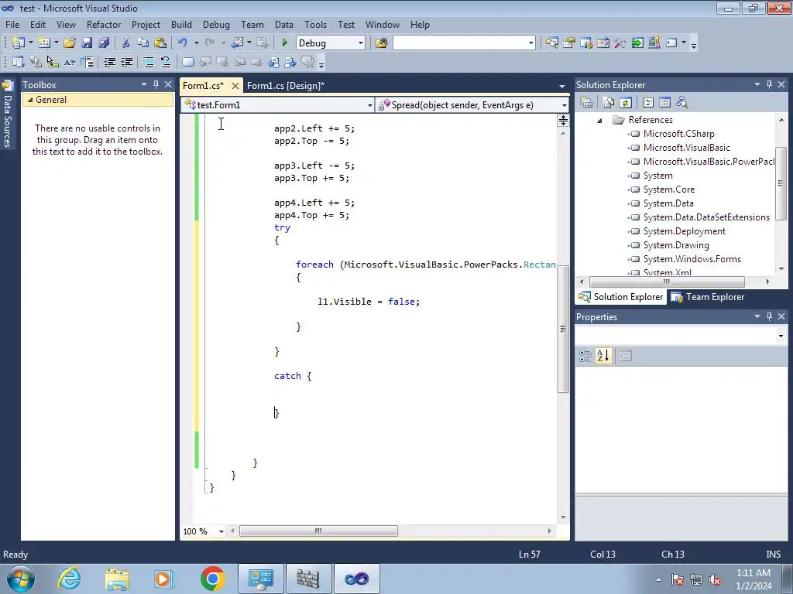Open the editor zoom 100 % dropdown
The width and height of the screenshot is (793, 594).
click(x=221, y=531)
